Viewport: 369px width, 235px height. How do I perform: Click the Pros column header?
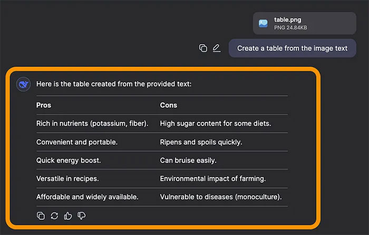point(44,105)
